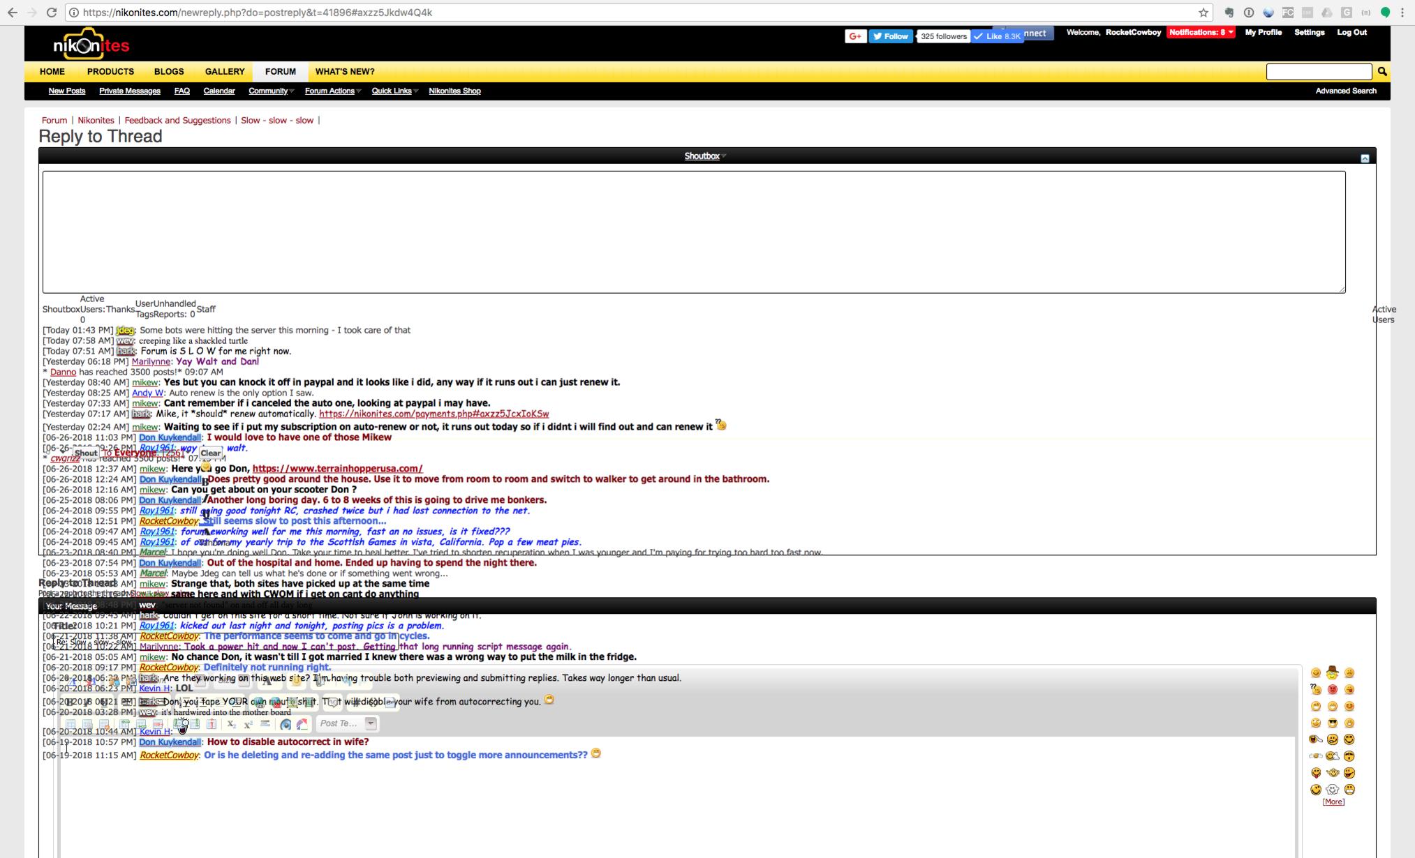Viewport: 1415px width, 858px height.
Task: Open the Quick Links dropdown
Action: (394, 91)
